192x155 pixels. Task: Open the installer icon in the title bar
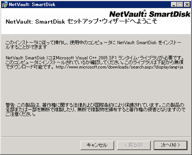[x=5, y=5]
